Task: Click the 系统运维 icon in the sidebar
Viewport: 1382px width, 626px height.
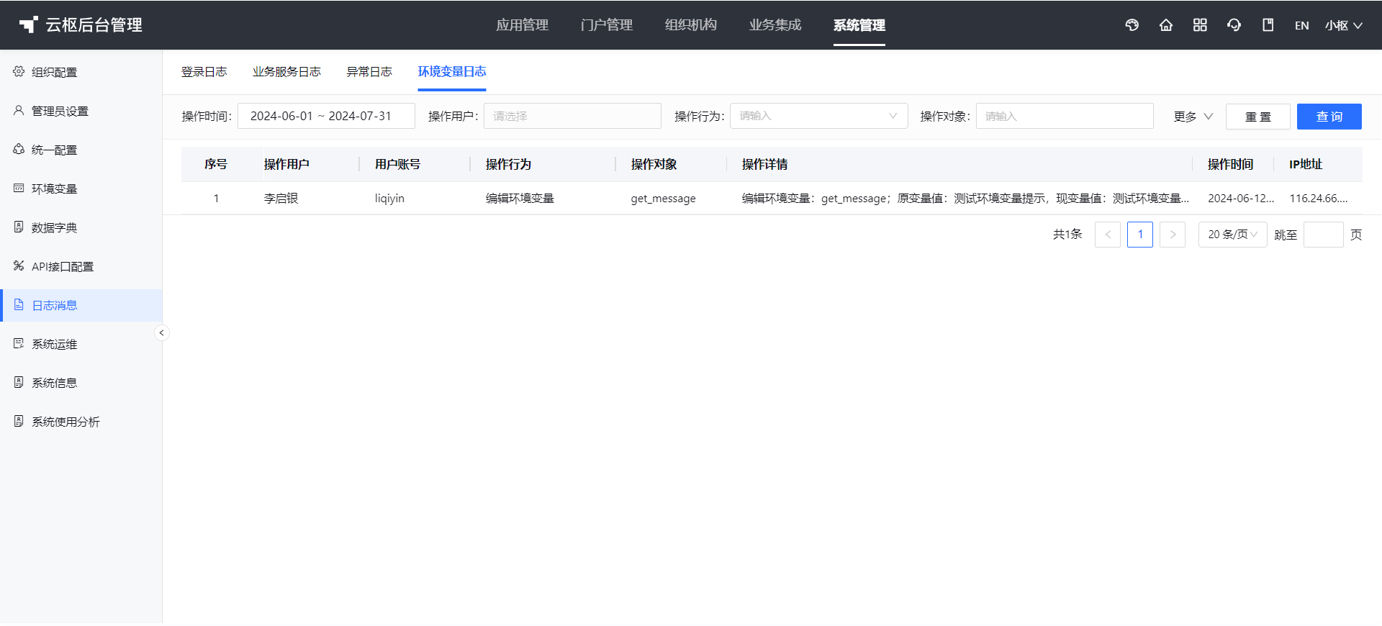Action: (19, 343)
